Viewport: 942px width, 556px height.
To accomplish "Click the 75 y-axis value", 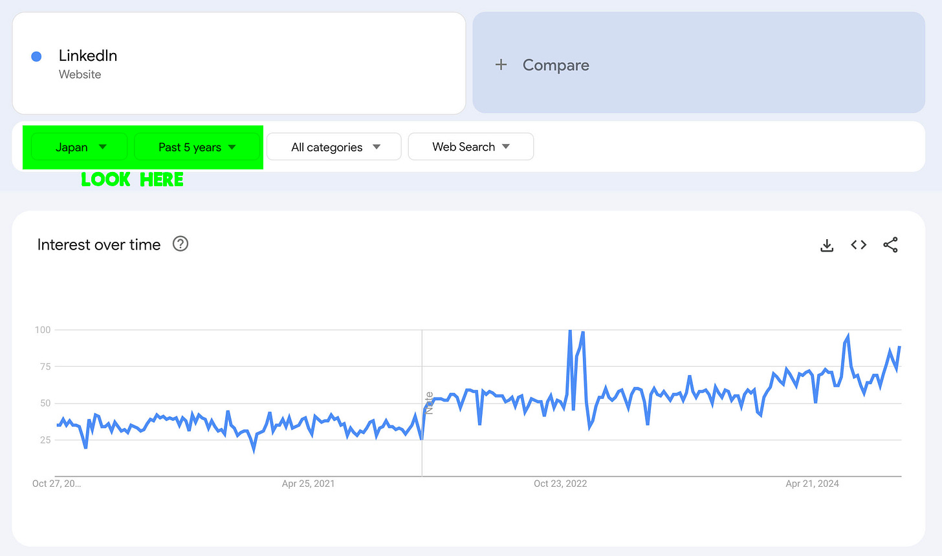I will [x=45, y=367].
